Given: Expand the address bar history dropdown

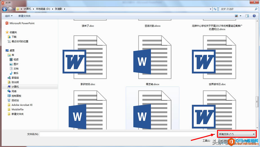Looking at the screenshot, I should coord(211,9).
